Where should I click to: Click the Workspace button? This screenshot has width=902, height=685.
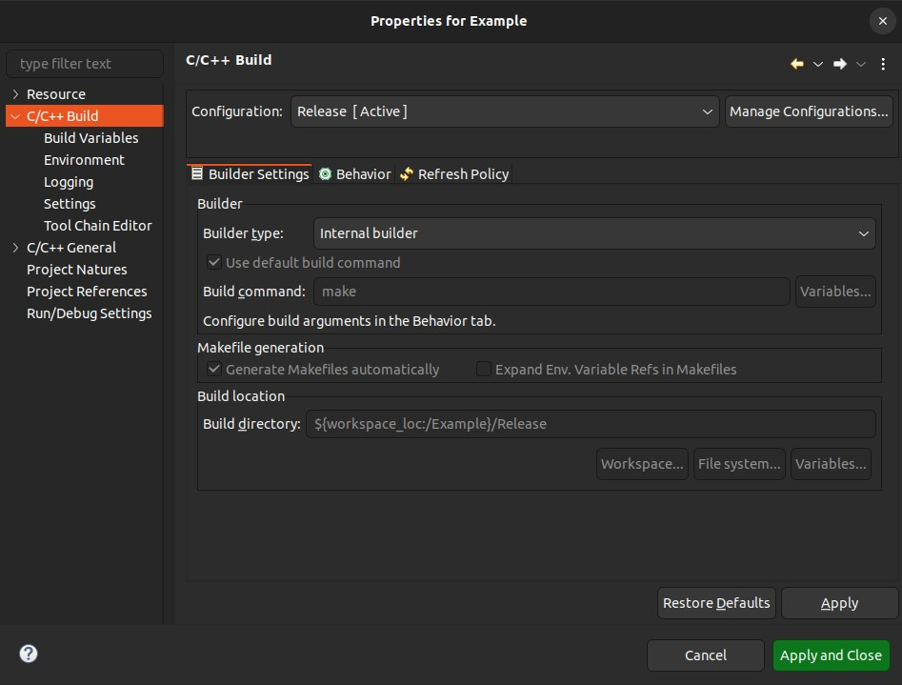642,463
